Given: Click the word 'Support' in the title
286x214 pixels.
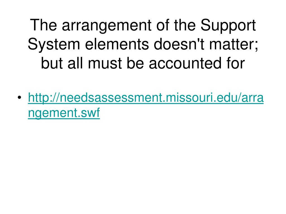Looking at the screenshot, I should pos(228,26).
